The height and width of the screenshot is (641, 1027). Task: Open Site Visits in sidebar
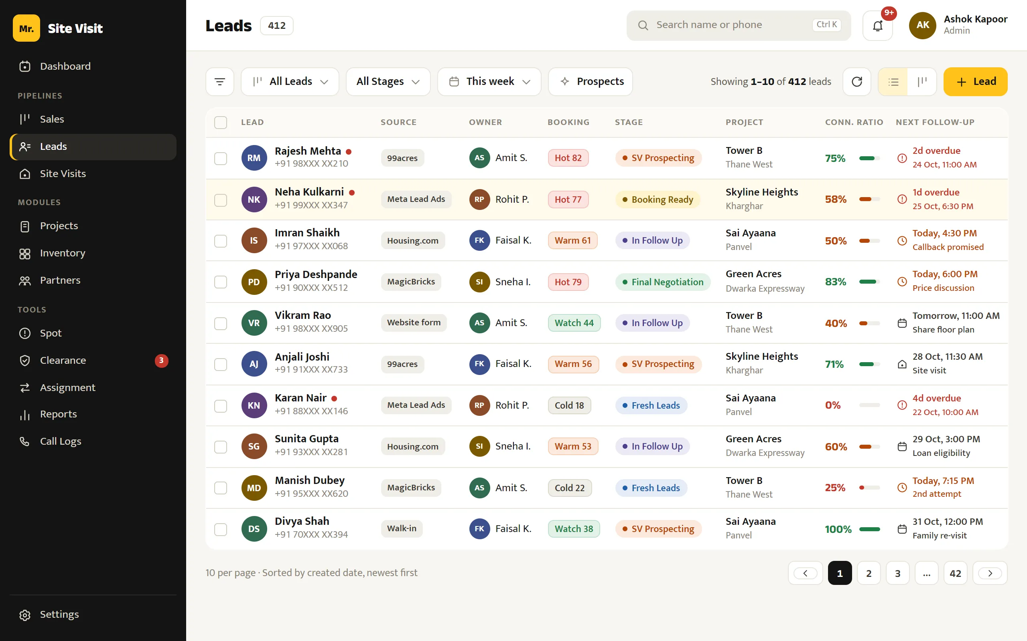click(93, 173)
